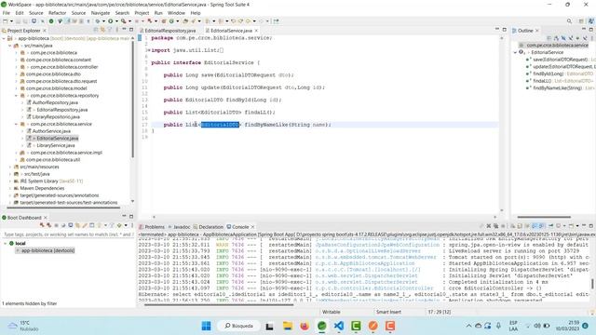This screenshot has width=596, height=335.
Task: Open the Navigate menu
Action: click(x=101, y=13)
